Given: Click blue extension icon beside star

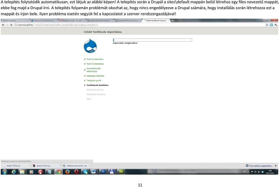Looking at the screenshot, I should (x=271, y=25).
